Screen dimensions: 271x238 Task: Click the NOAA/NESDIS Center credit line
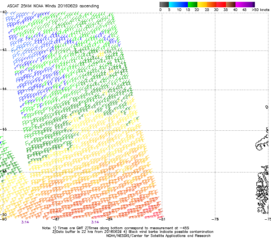(x=158, y=236)
